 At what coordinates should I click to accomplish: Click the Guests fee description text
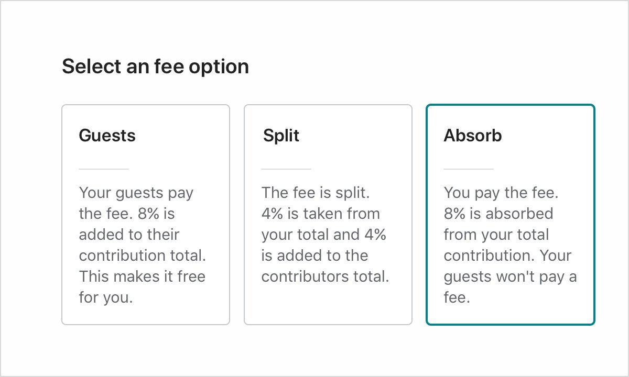coord(142,245)
